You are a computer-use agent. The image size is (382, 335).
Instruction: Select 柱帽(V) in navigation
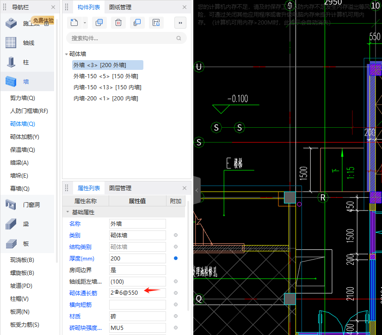(19, 298)
